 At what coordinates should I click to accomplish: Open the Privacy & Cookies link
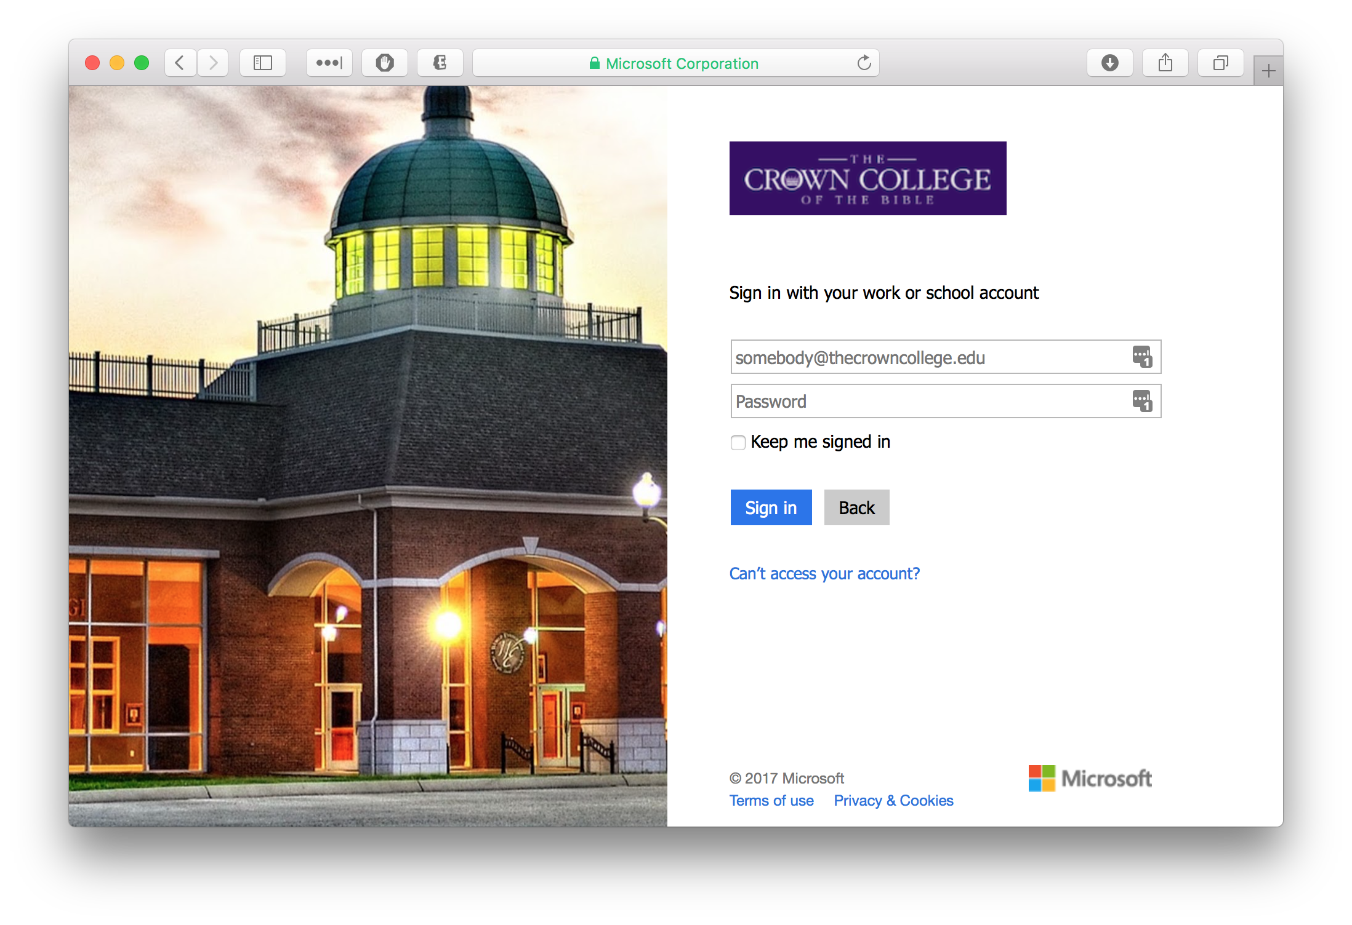pyautogui.click(x=893, y=801)
